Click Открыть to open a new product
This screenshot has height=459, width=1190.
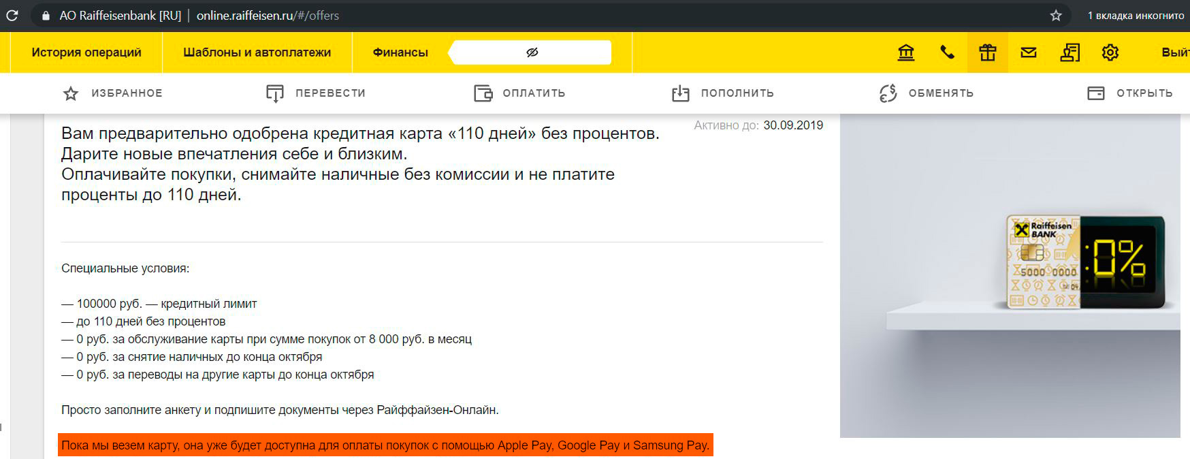(x=1130, y=93)
